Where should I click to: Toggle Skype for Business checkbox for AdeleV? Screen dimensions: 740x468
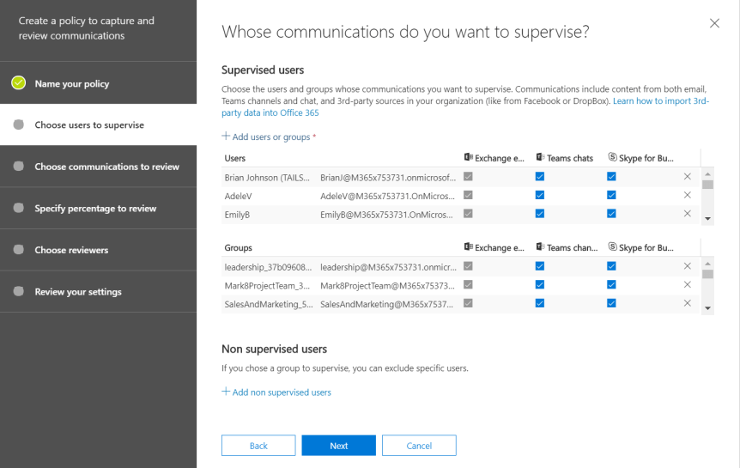click(x=611, y=195)
